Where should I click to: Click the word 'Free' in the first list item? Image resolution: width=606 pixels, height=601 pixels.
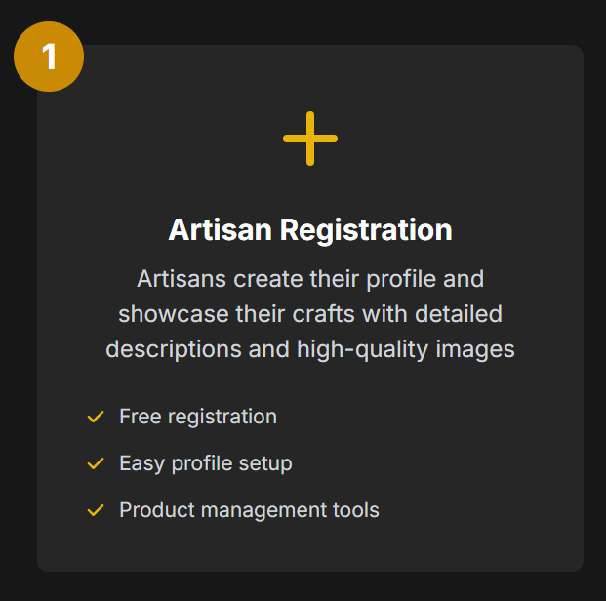[141, 417]
